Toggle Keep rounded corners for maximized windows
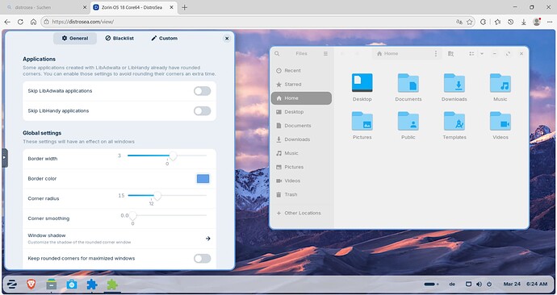This screenshot has height=295, width=557. tap(202, 259)
